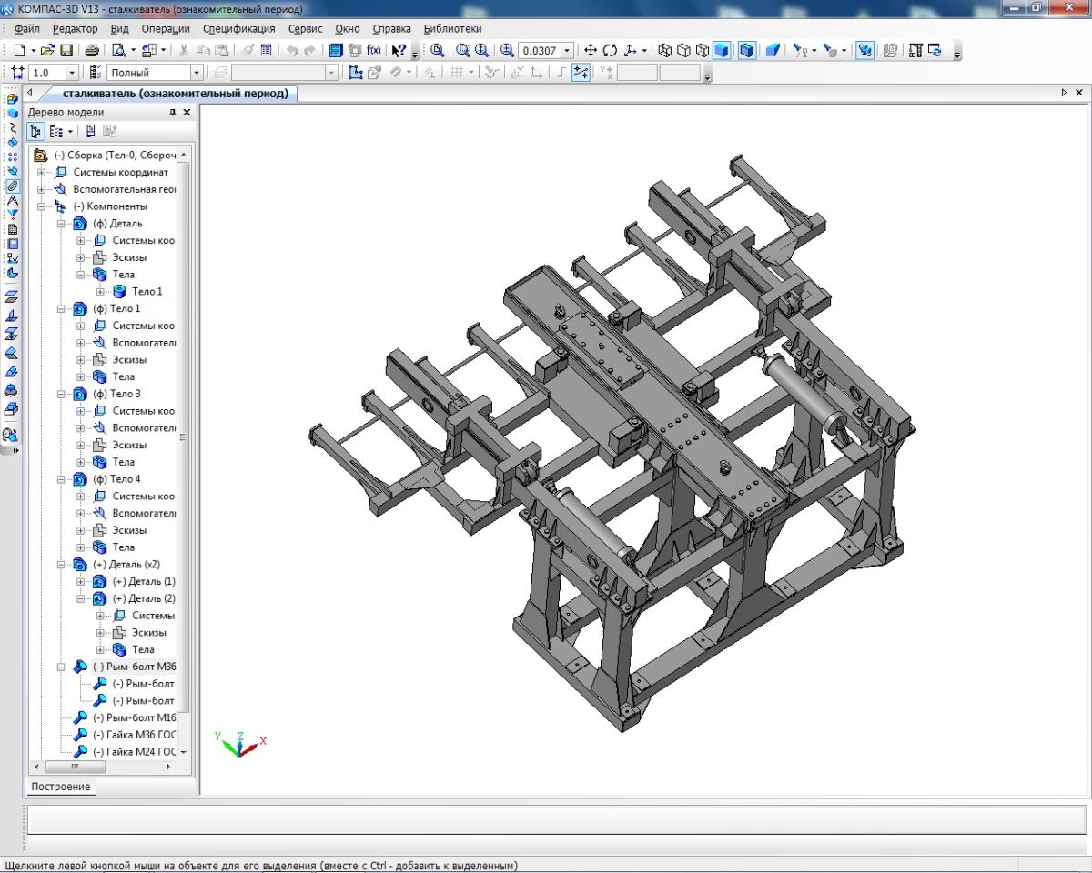
Task: Toggle shaded with edges display mode
Action: (x=747, y=51)
